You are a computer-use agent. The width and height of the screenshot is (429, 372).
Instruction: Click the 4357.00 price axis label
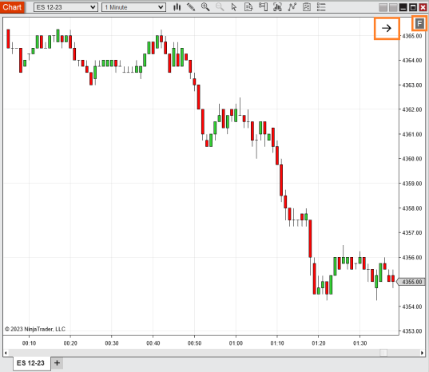coord(412,232)
